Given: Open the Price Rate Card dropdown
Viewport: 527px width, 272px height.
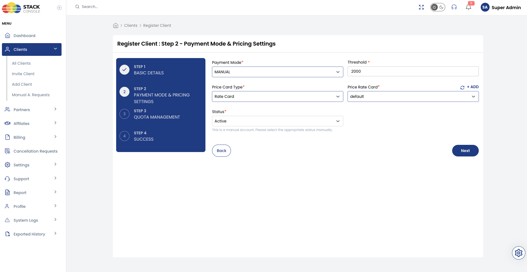Looking at the screenshot, I should 413,96.
